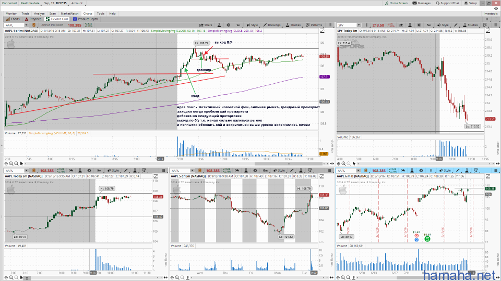Click share icon on AAPL 5d 15m chart
The height and width of the screenshot is (281, 501).
237,171
